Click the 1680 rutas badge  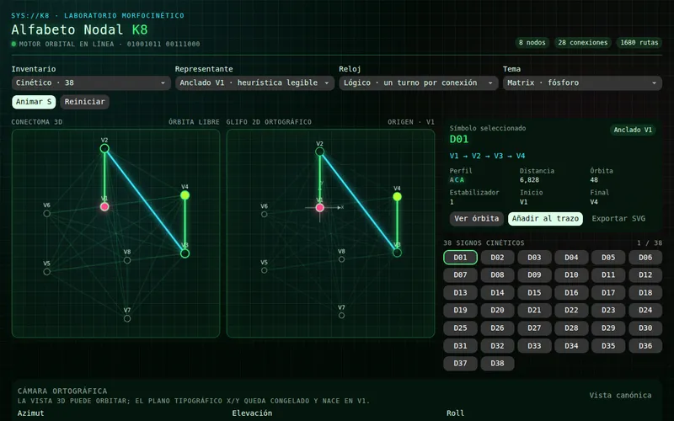pos(639,43)
